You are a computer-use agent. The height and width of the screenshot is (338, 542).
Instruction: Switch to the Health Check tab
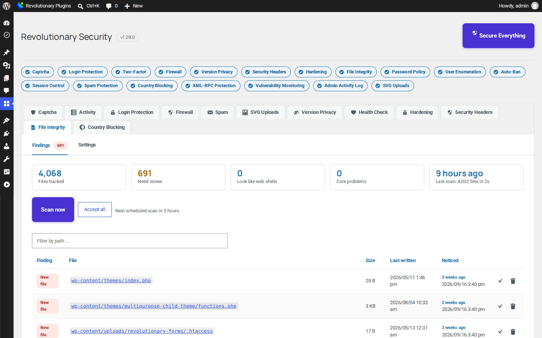(369, 112)
